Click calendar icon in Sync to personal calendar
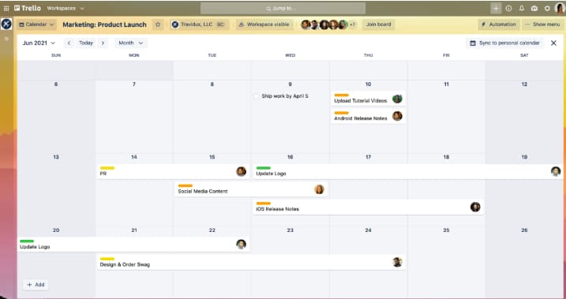 473,43
